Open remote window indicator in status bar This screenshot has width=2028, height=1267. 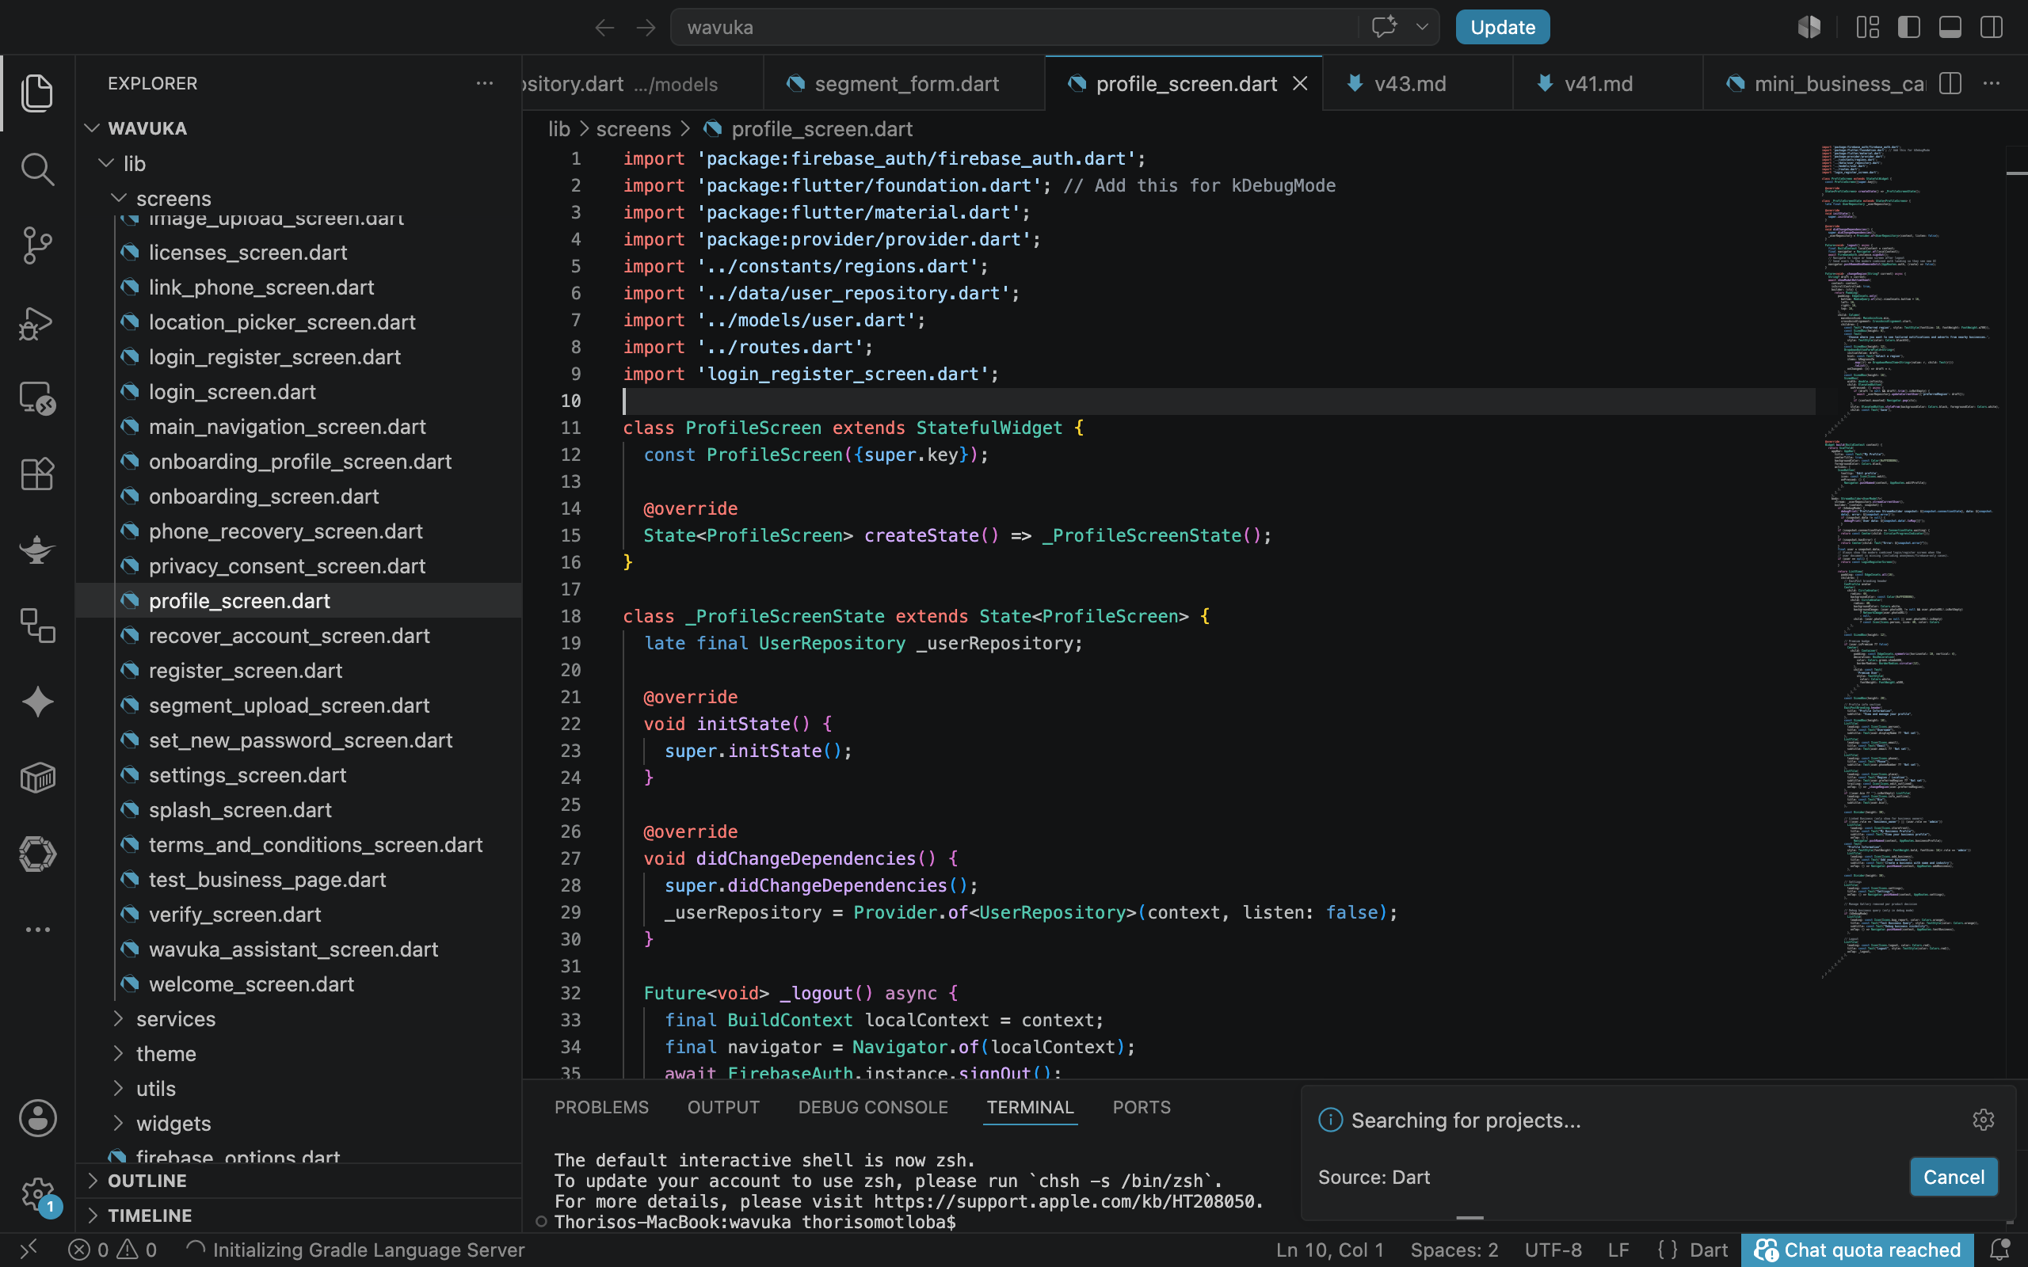[x=29, y=1250]
